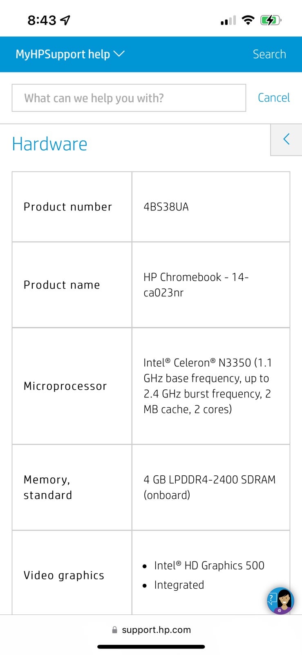Open the virtual assistant chat icon
The image size is (302, 655).
tap(280, 601)
